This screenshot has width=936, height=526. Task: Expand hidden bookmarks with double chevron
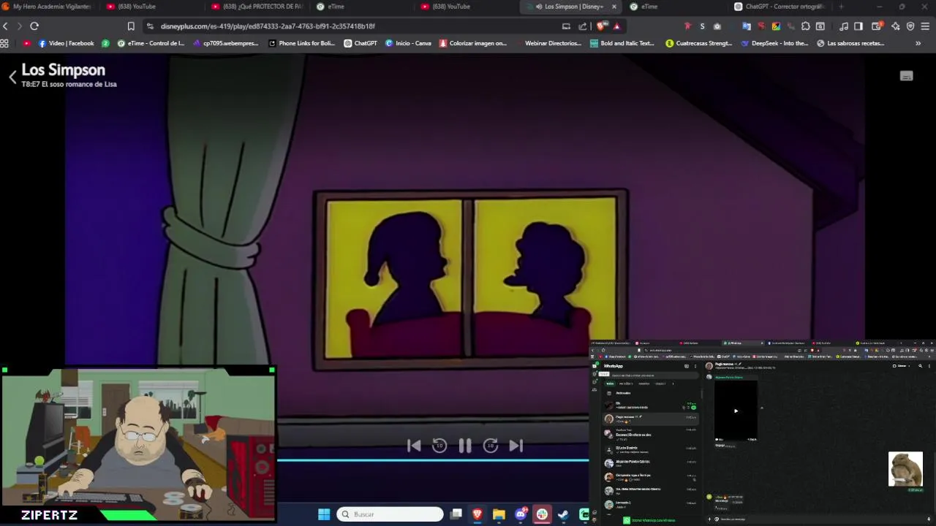click(x=918, y=43)
